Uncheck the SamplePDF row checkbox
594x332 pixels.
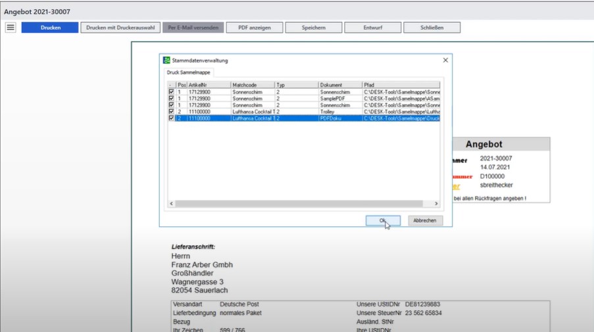tap(171, 99)
